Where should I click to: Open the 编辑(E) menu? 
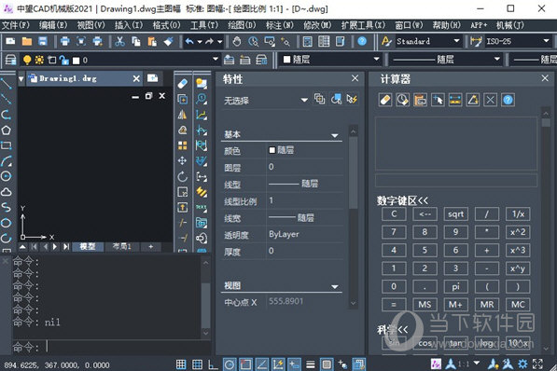click(53, 25)
